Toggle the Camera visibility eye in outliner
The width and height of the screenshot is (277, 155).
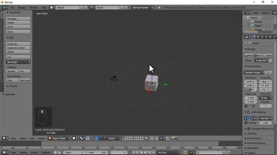point(264,30)
